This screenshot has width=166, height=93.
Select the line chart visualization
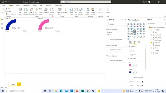pyautogui.click(x=128, y=26)
